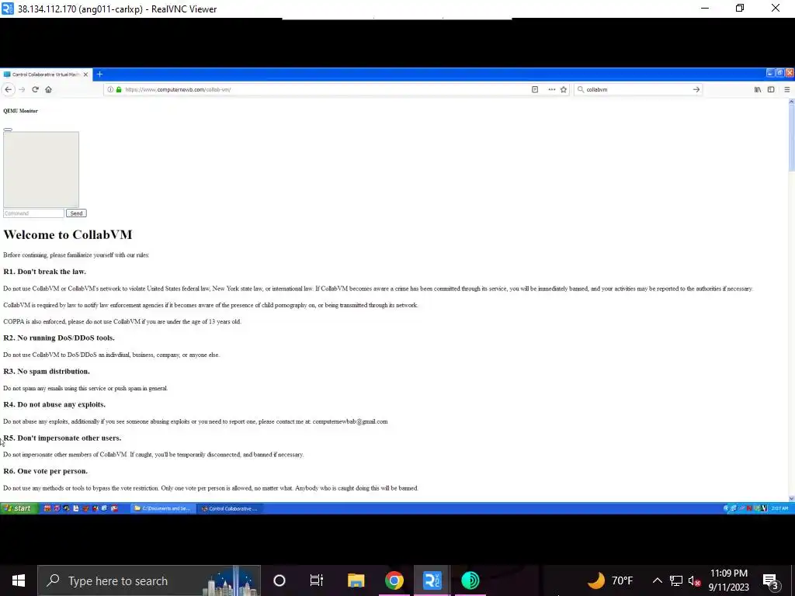Open the Firefox home page icon
Image resolution: width=795 pixels, height=596 pixels.
(49, 90)
